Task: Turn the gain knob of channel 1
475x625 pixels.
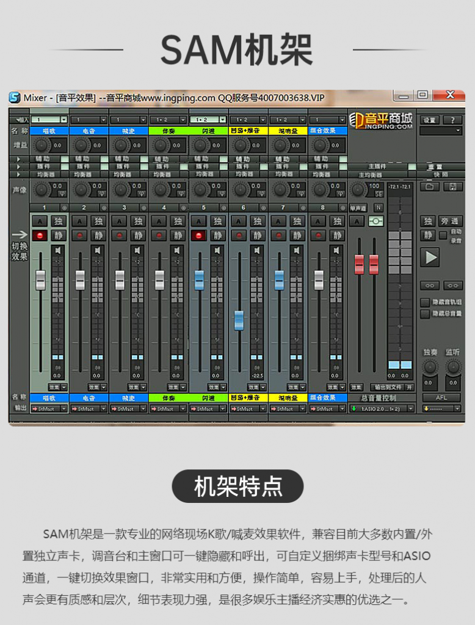Action: (x=41, y=145)
